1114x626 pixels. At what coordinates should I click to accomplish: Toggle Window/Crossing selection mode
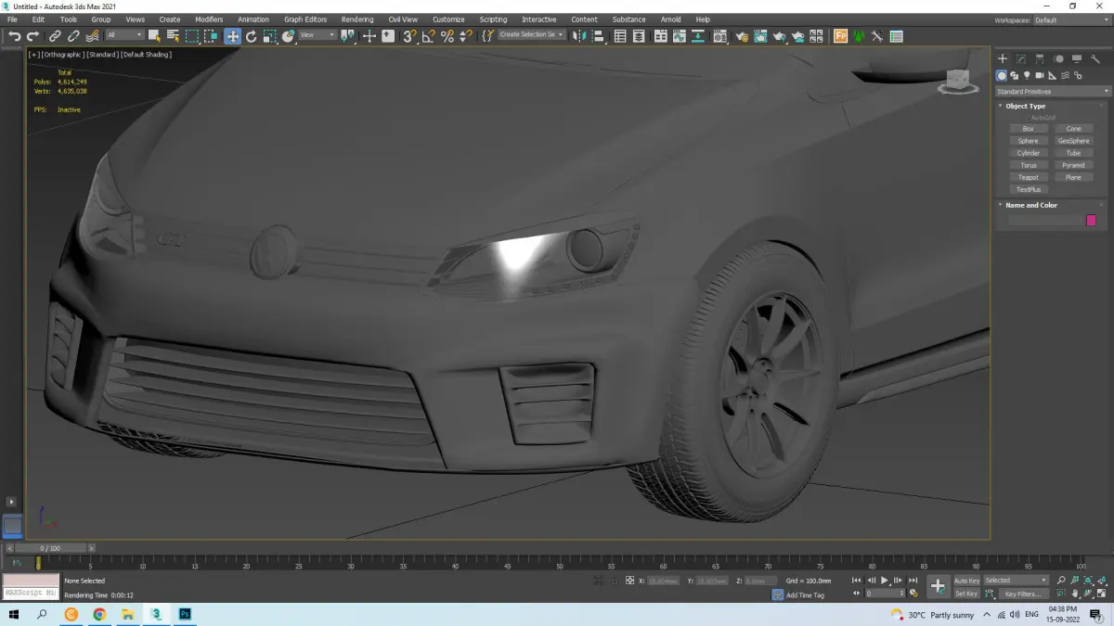click(x=211, y=36)
